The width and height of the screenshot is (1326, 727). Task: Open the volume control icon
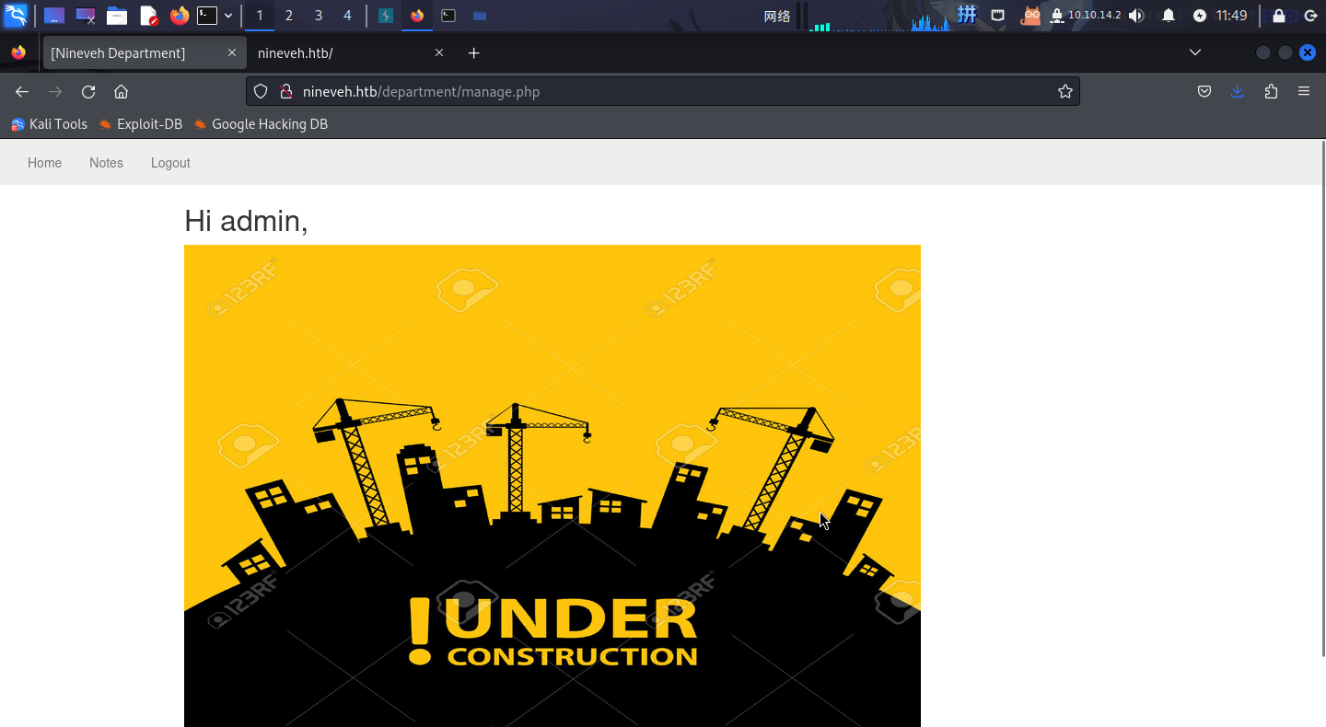coord(1136,16)
